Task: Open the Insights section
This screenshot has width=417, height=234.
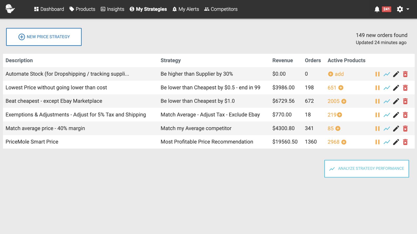Action: [x=112, y=9]
